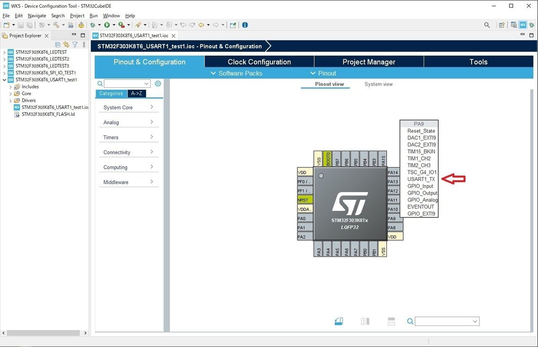Expand the Drivers folder
The height and width of the screenshot is (347, 538).
tap(11, 100)
